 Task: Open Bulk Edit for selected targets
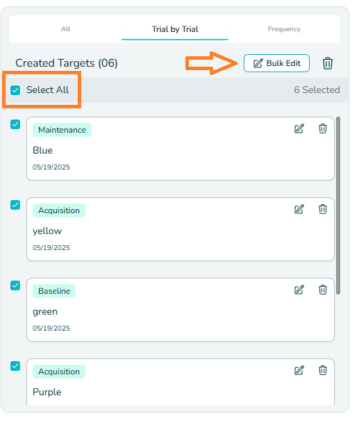(276, 63)
